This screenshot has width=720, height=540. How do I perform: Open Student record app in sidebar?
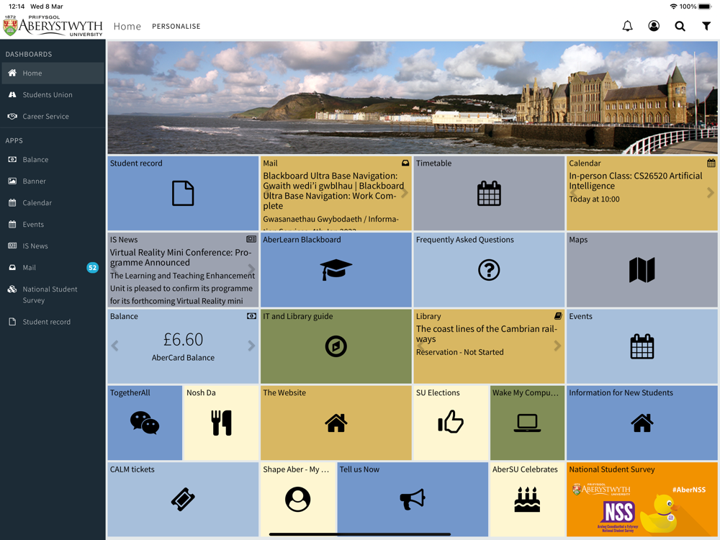[53, 321]
